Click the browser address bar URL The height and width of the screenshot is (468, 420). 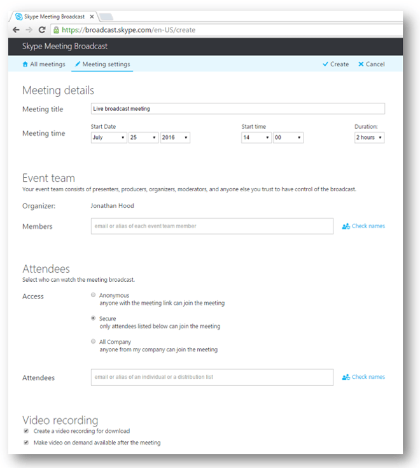[129, 30]
